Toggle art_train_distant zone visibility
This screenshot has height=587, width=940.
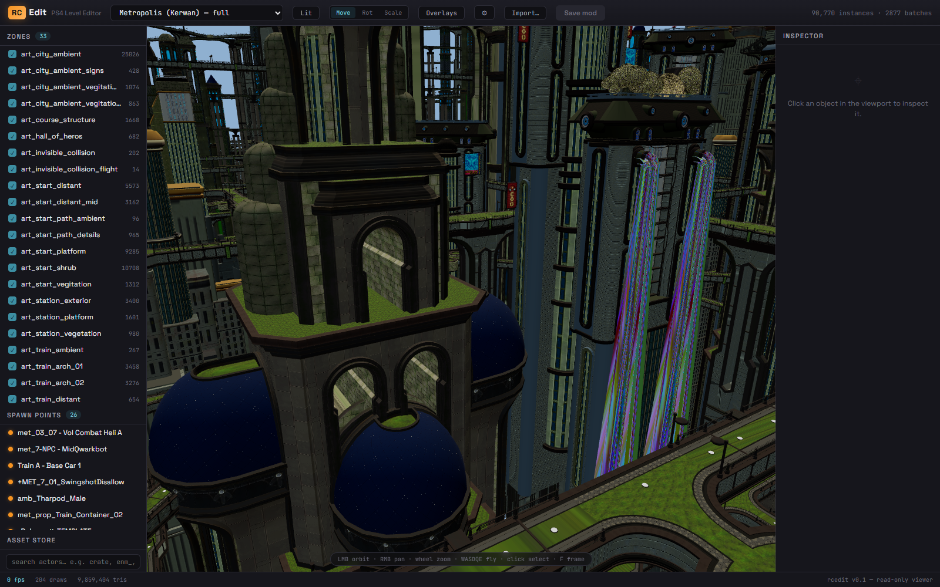click(12, 399)
